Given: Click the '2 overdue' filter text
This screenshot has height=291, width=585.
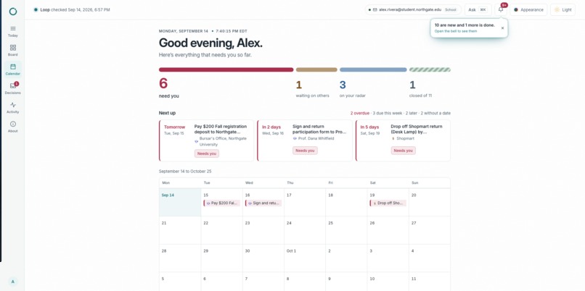Looking at the screenshot, I should click(x=360, y=113).
